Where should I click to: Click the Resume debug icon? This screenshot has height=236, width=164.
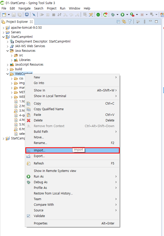point(42,15)
